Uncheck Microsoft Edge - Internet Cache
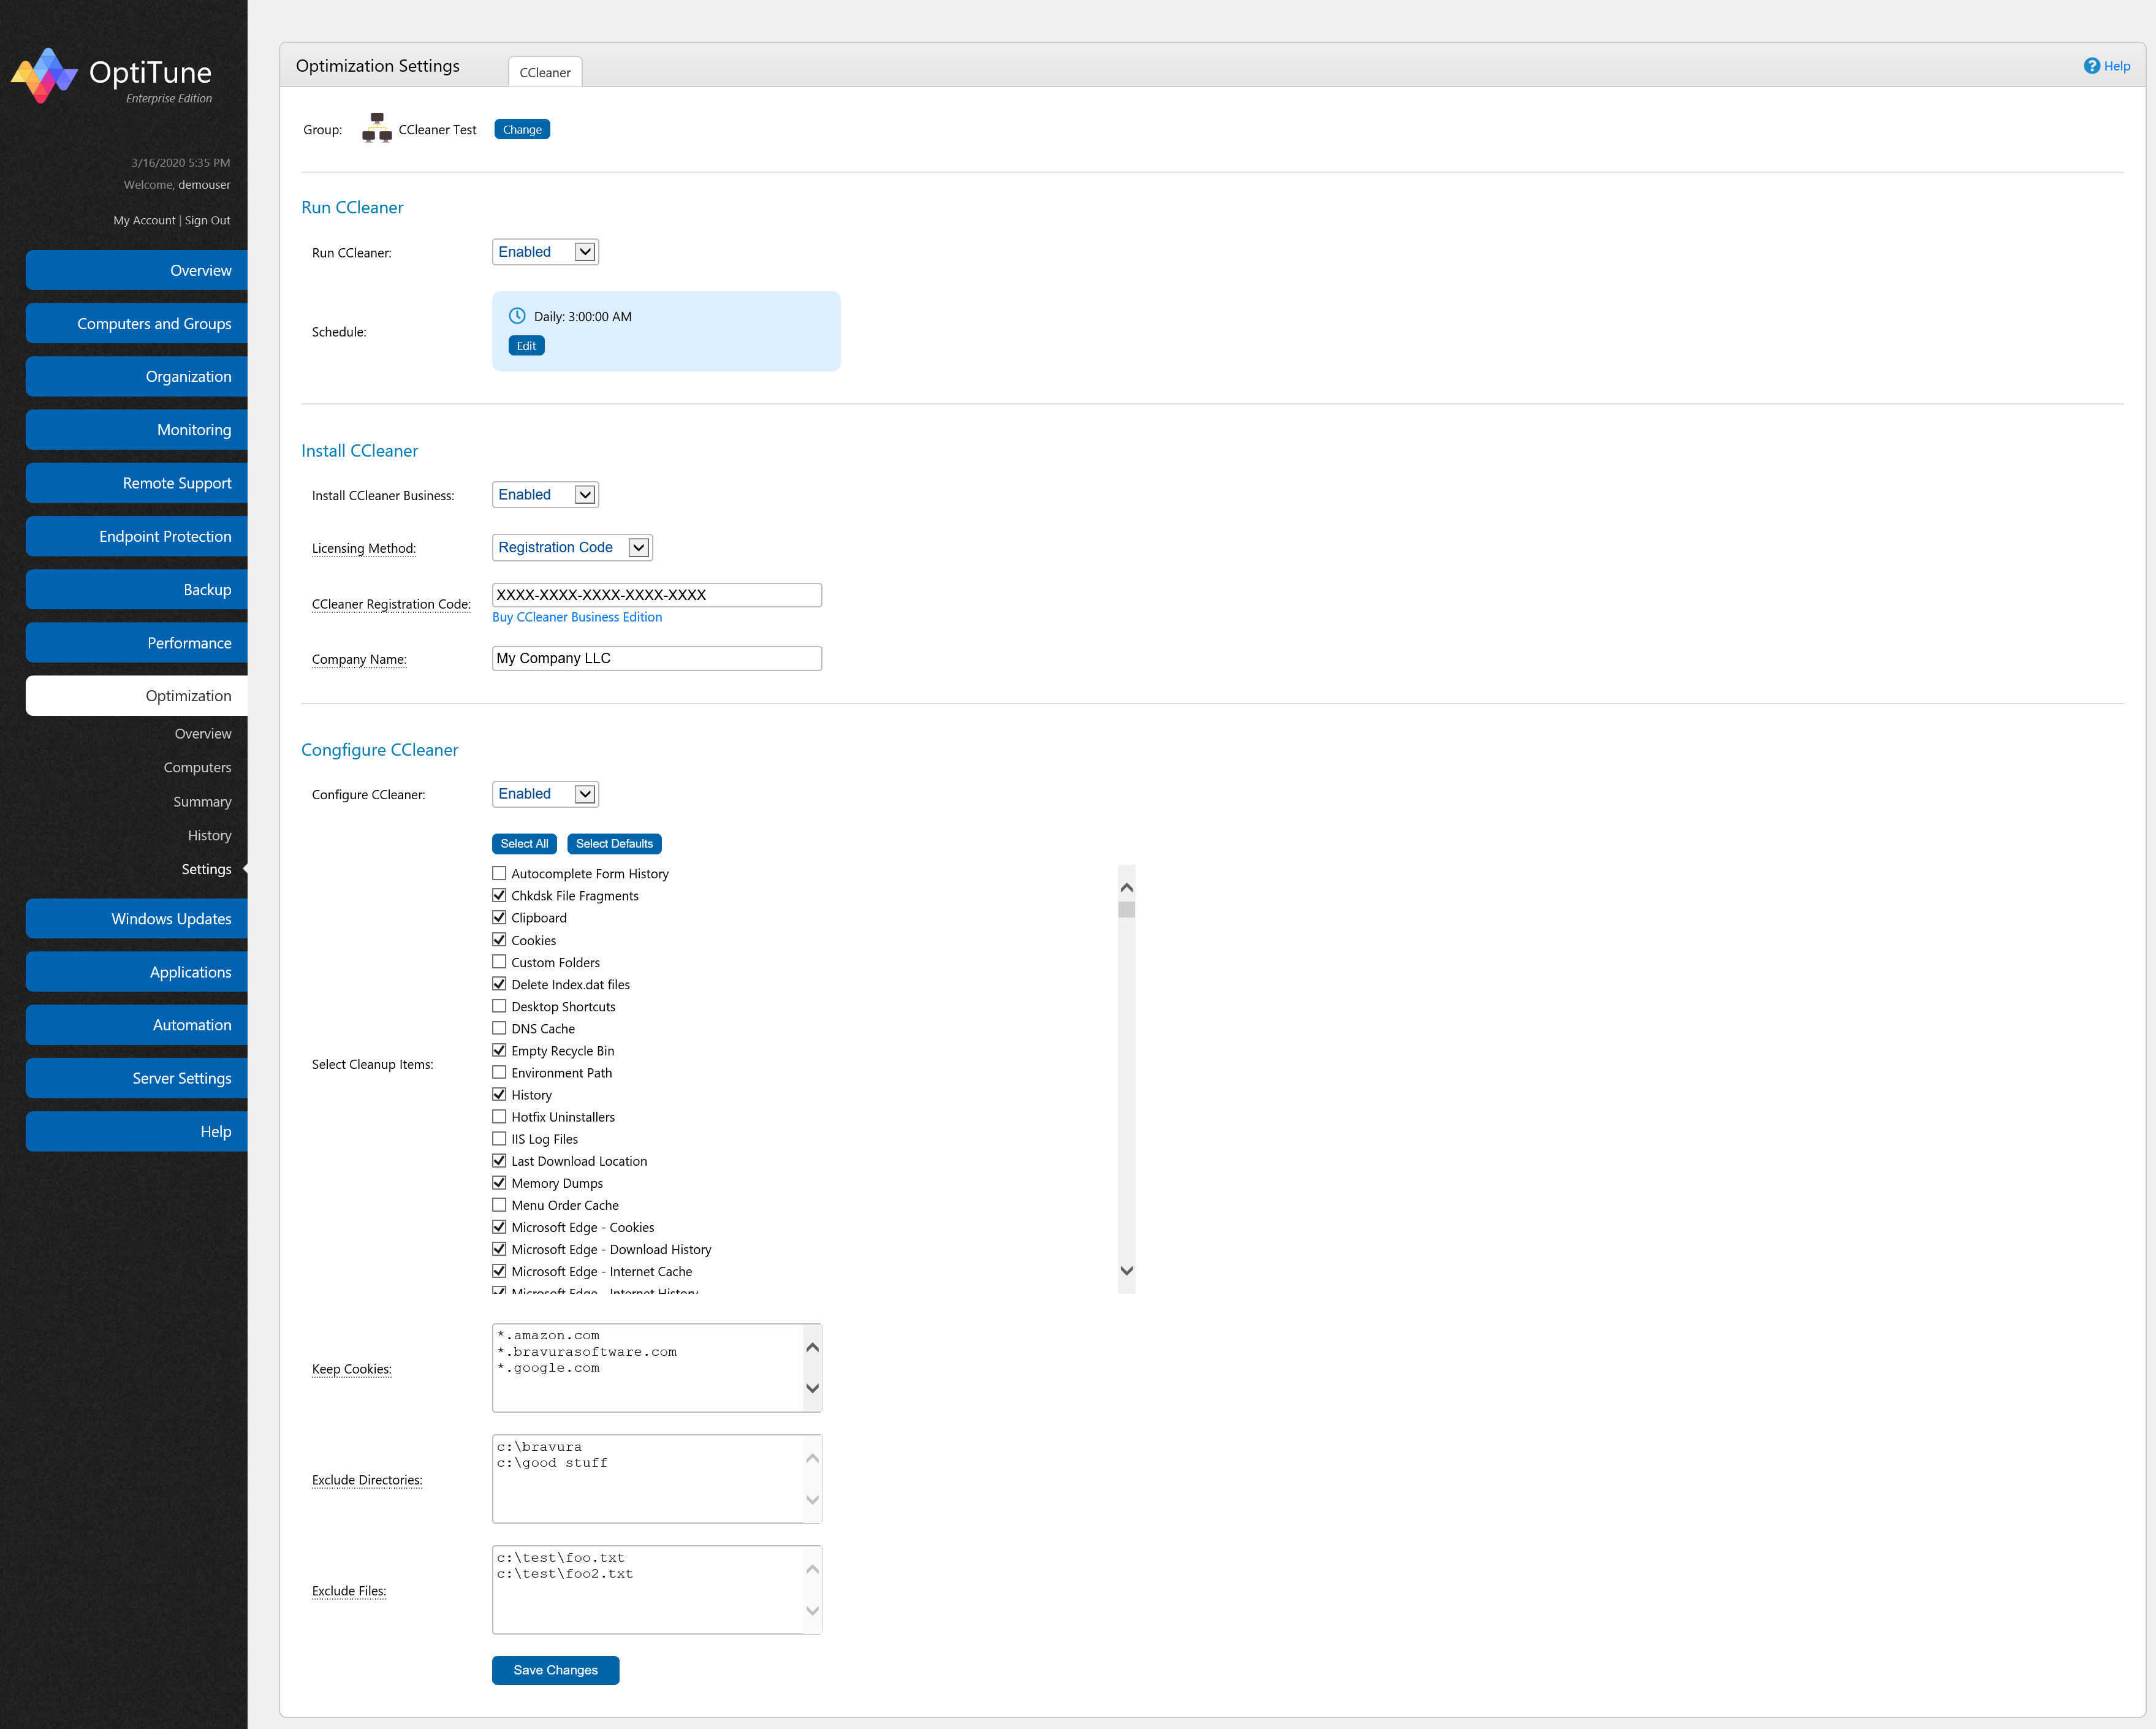 click(x=499, y=1271)
